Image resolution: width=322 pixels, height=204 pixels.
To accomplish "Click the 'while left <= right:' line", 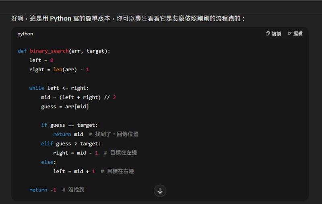I will click(59, 88).
